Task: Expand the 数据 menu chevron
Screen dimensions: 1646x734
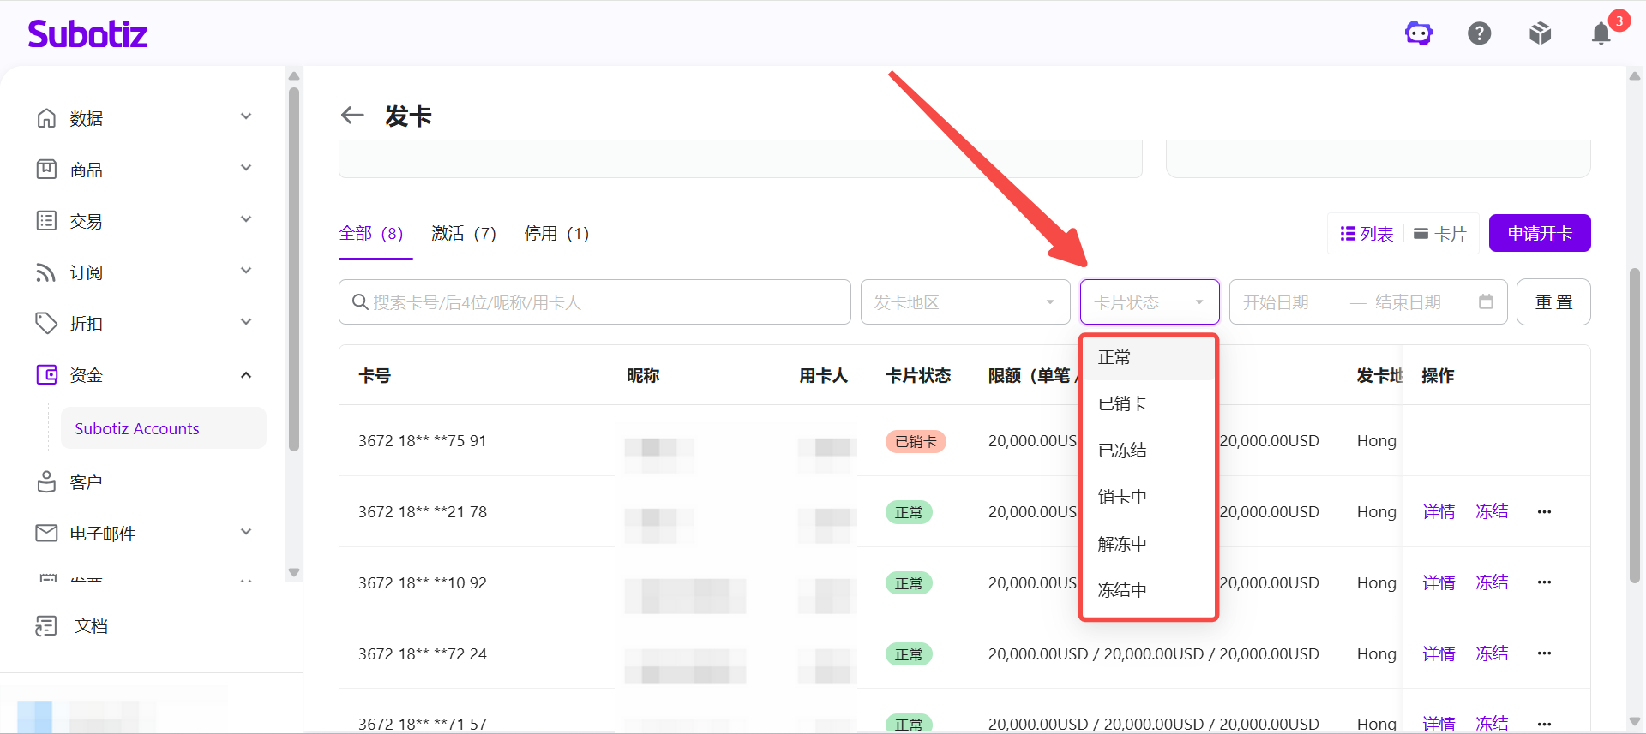Action: [x=246, y=116]
